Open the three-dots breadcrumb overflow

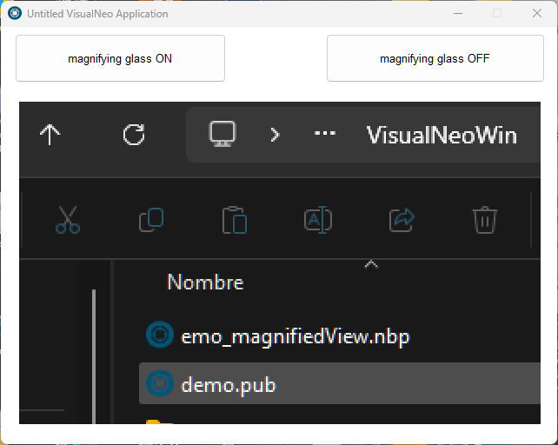[x=324, y=134]
